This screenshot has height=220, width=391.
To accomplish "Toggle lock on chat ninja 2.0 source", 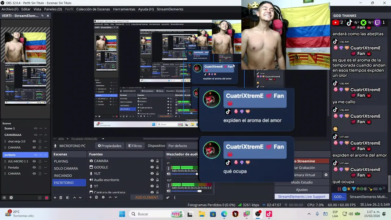I will (40, 141).
